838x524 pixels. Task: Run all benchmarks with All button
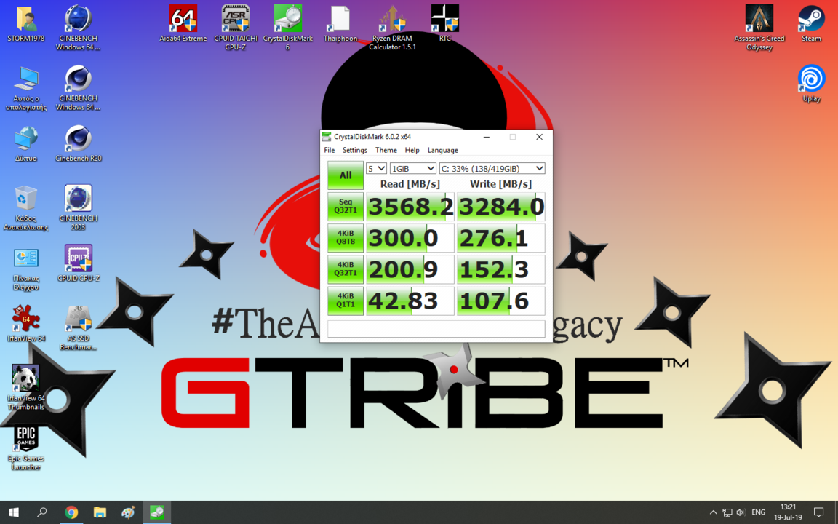(x=346, y=175)
